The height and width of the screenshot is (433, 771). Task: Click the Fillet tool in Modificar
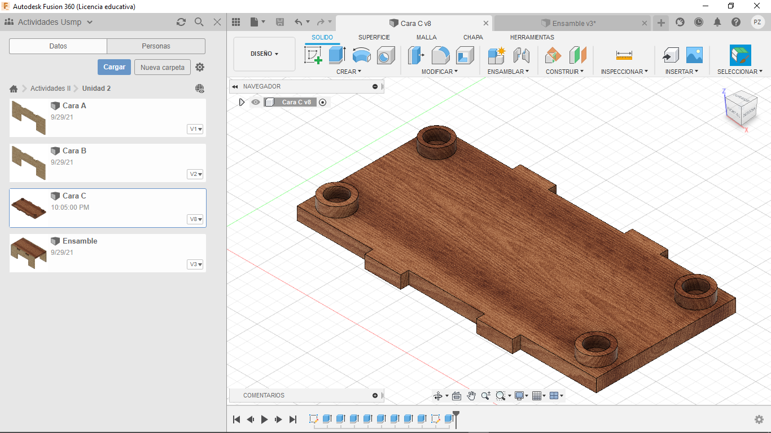pyautogui.click(x=440, y=55)
